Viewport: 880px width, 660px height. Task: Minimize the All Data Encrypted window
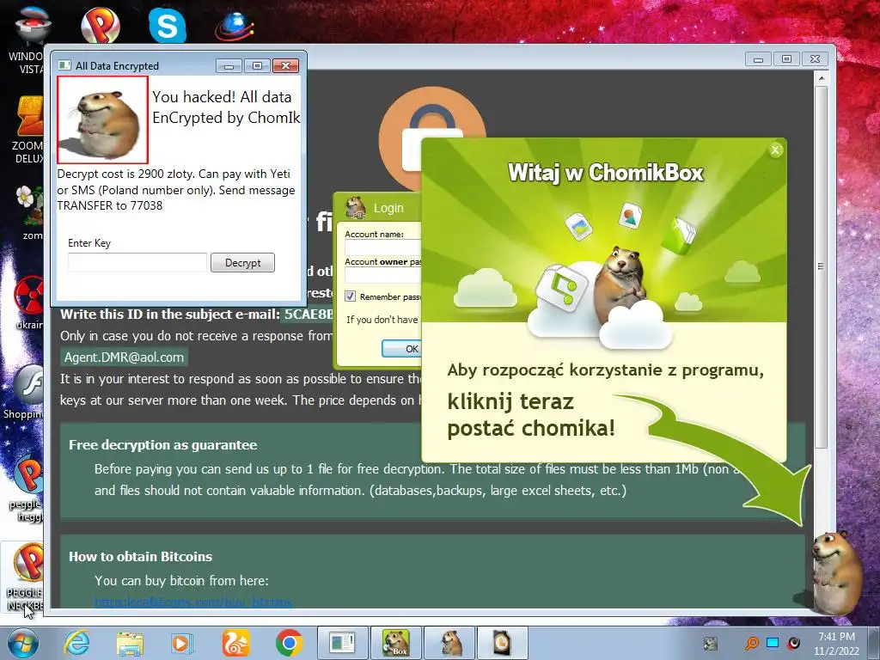[229, 66]
